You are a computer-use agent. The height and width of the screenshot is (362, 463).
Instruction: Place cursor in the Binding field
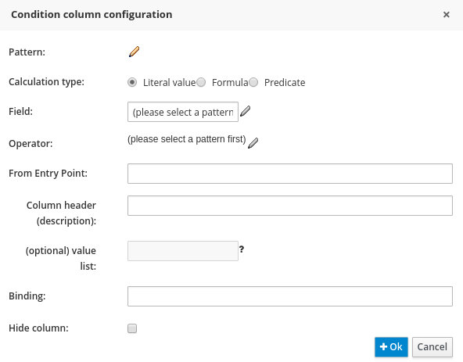coord(290,296)
